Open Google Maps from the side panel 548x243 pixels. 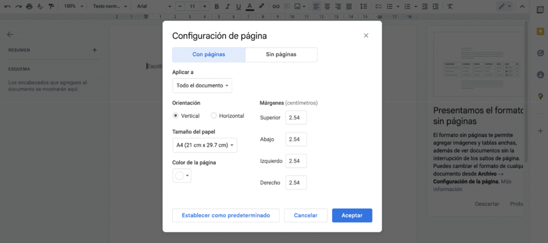coord(540,96)
